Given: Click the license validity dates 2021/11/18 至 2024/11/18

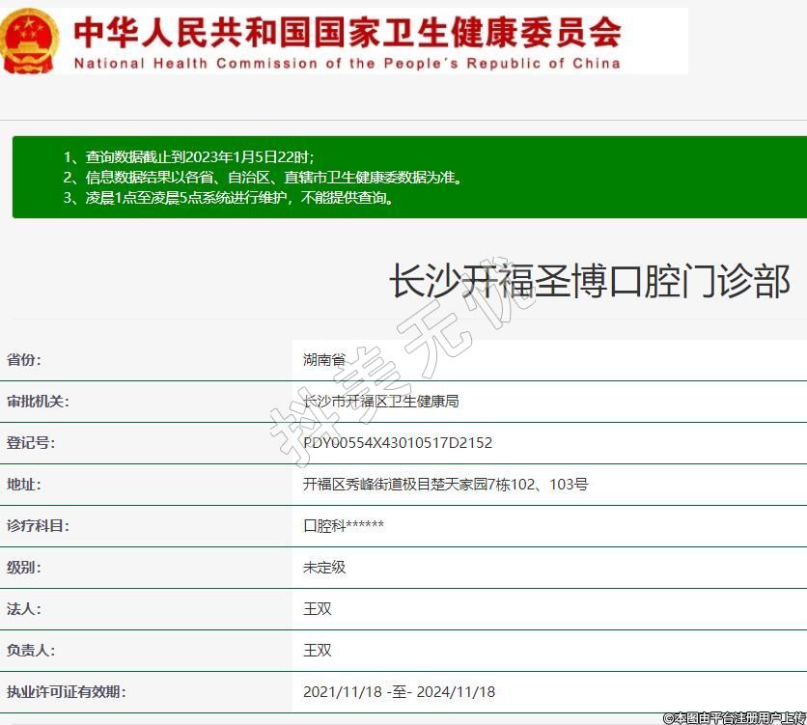Looking at the screenshot, I should point(399,692).
